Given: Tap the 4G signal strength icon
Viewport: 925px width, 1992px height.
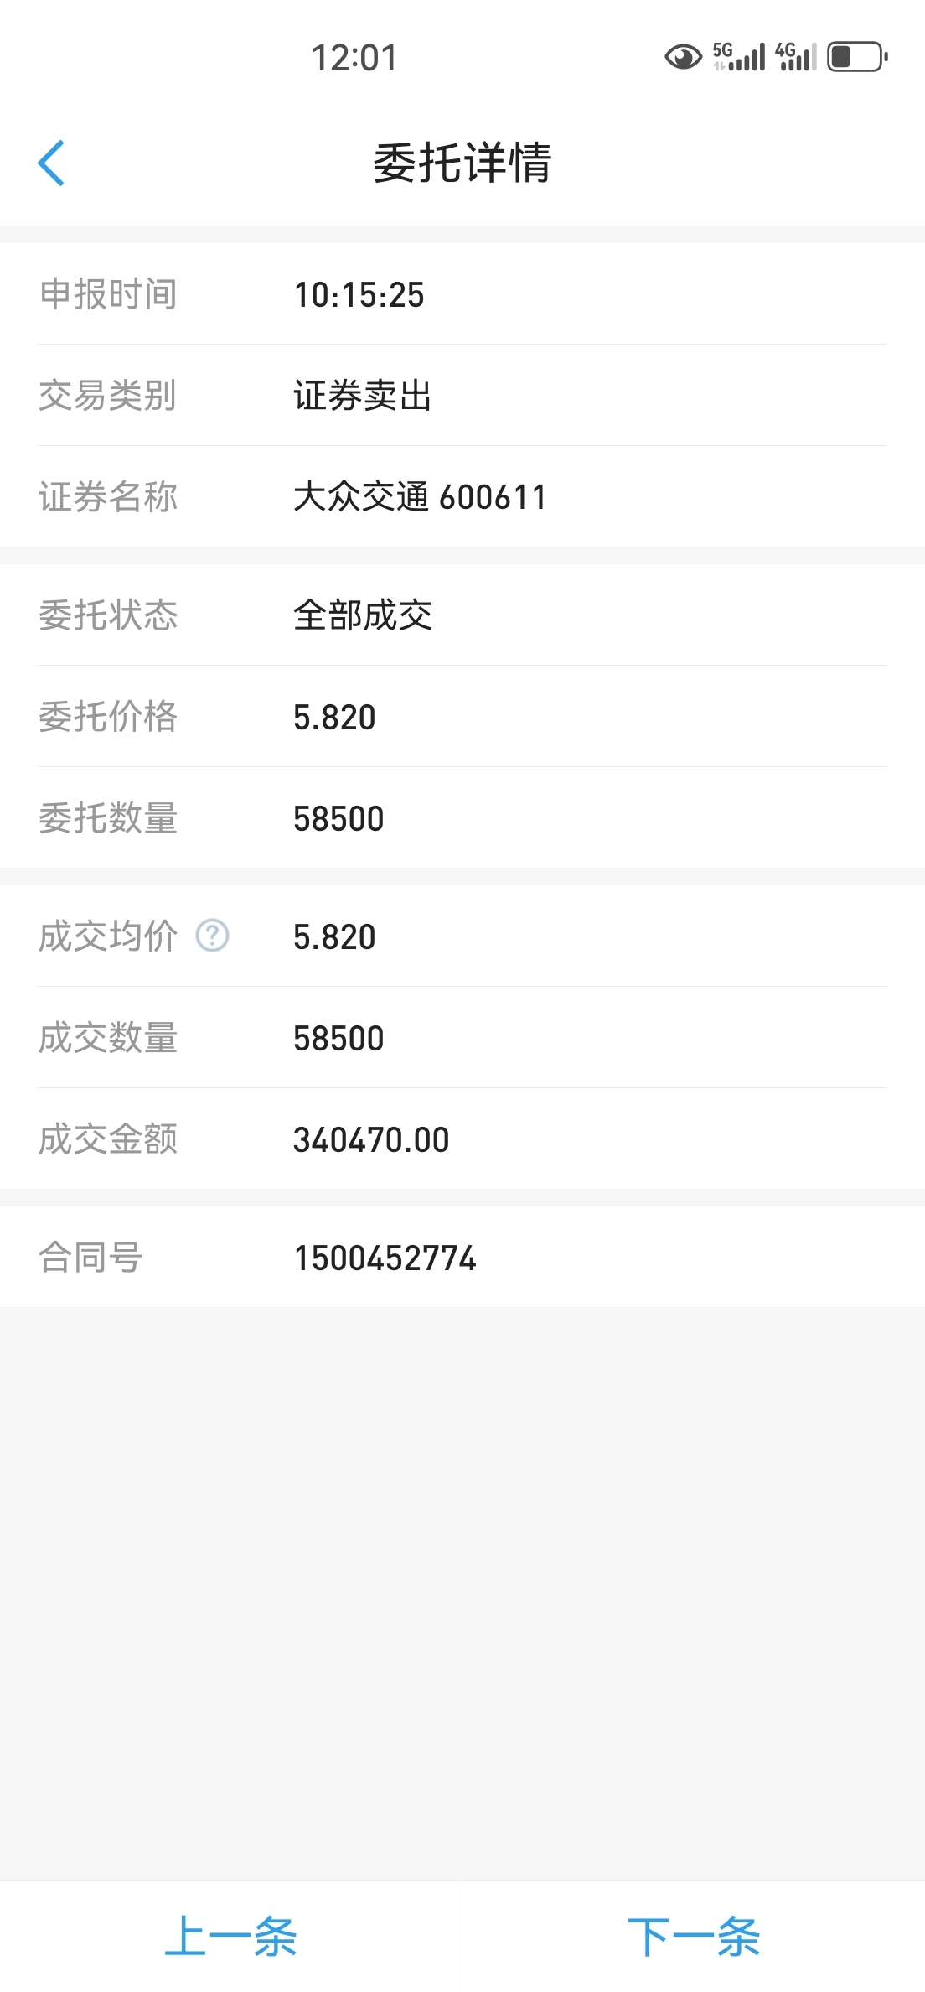Looking at the screenshot, I should tap(795, 57).
